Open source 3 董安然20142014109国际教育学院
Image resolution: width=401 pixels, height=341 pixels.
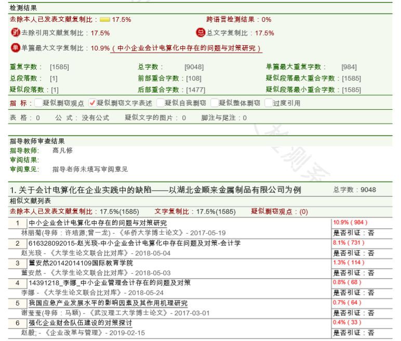(x=81, y=263)
